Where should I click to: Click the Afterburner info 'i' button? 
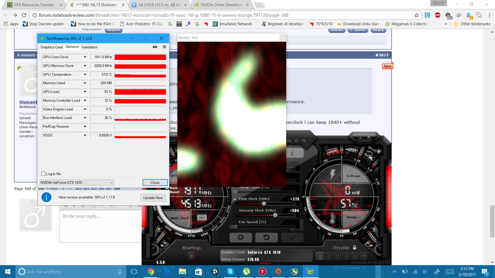point(292,153)
